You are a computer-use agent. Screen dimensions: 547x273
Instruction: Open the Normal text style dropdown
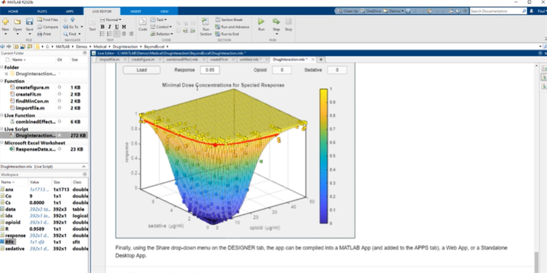point(111,20)
